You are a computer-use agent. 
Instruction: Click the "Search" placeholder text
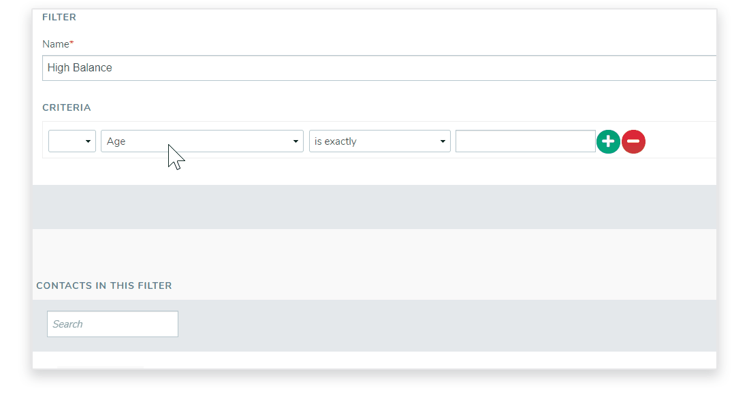pos(68,324)
